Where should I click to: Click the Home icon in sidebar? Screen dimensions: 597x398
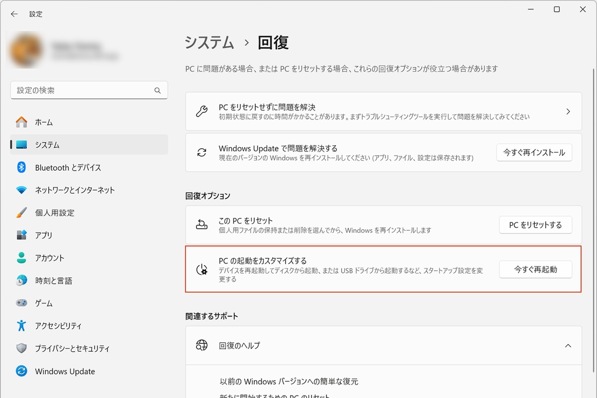click(21, 122)
